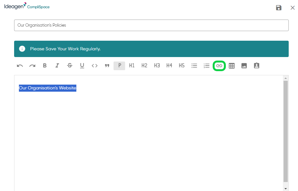
Task: Apply Heading 1 style
Action: 132,65
